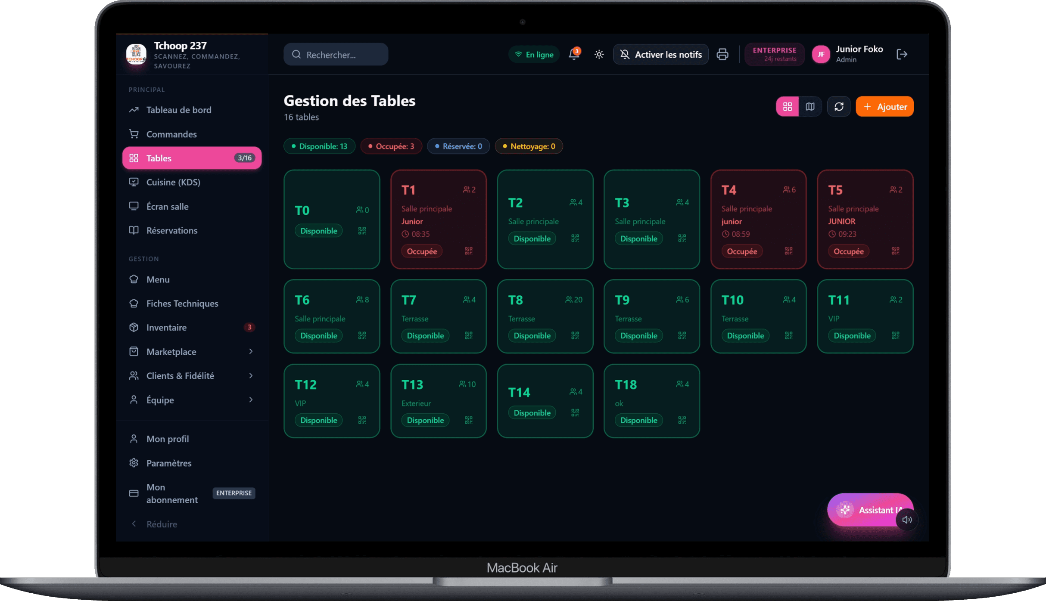
Task: Collapse the sidebar with Réduire
Action: tap(192, 524)
